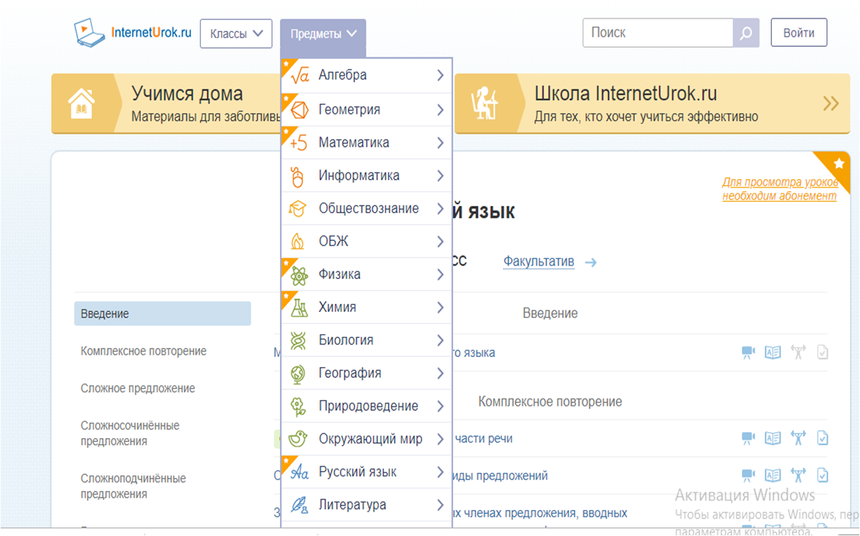Select Сложное предложение in the sidebar

138,388
